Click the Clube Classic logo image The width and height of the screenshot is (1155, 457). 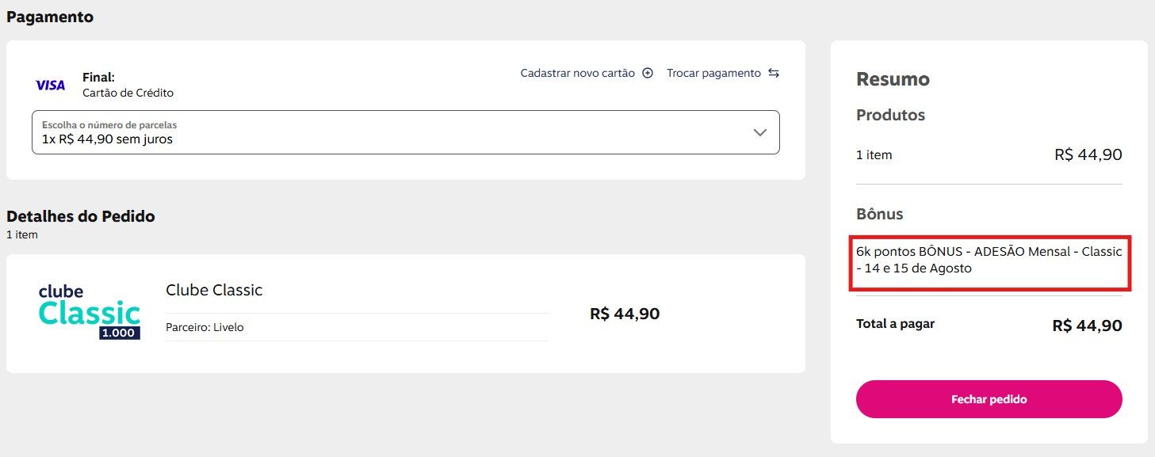coord(90,312)
